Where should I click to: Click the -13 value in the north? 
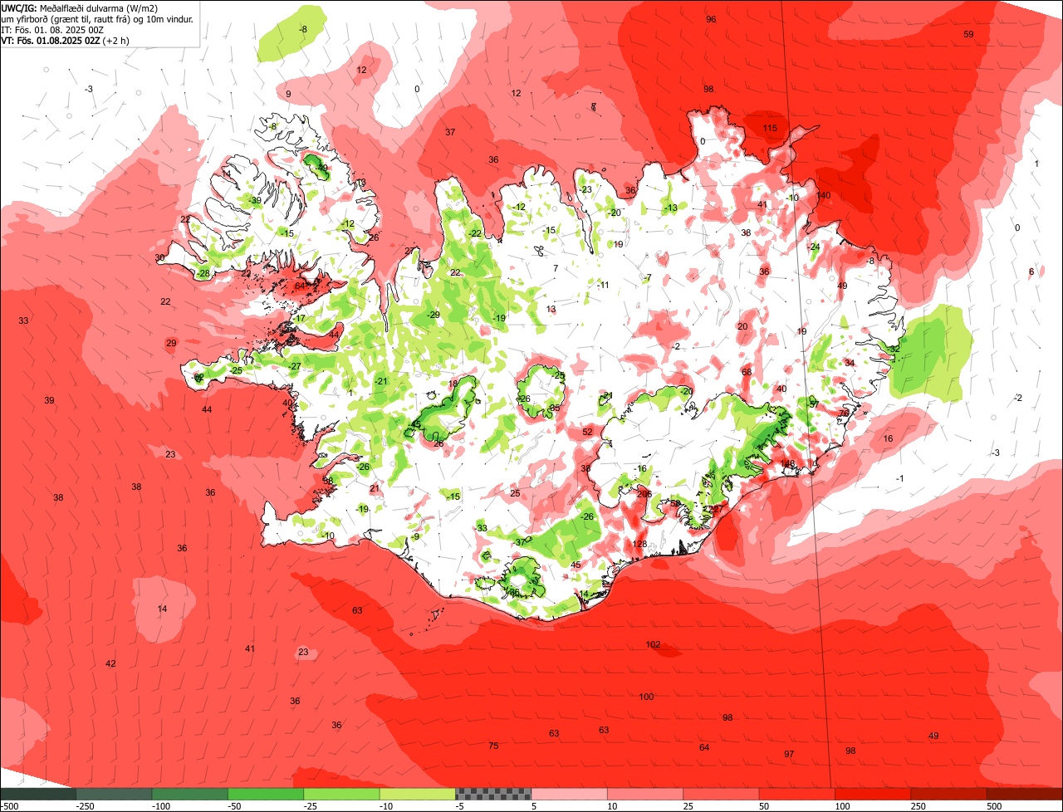(670, 208)
